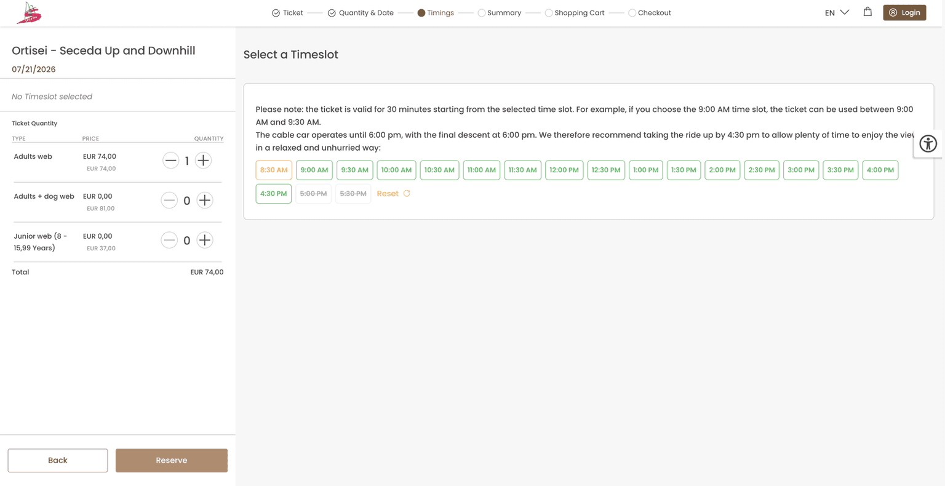The image size is (945, 486).
Task: Select the Timings step
Action: coord(436,13)
